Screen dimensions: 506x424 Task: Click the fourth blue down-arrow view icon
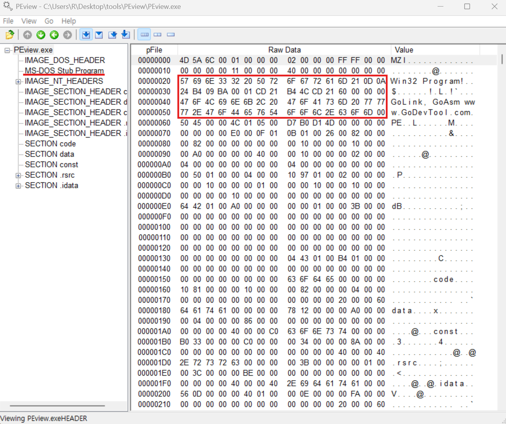pos(126,35)
